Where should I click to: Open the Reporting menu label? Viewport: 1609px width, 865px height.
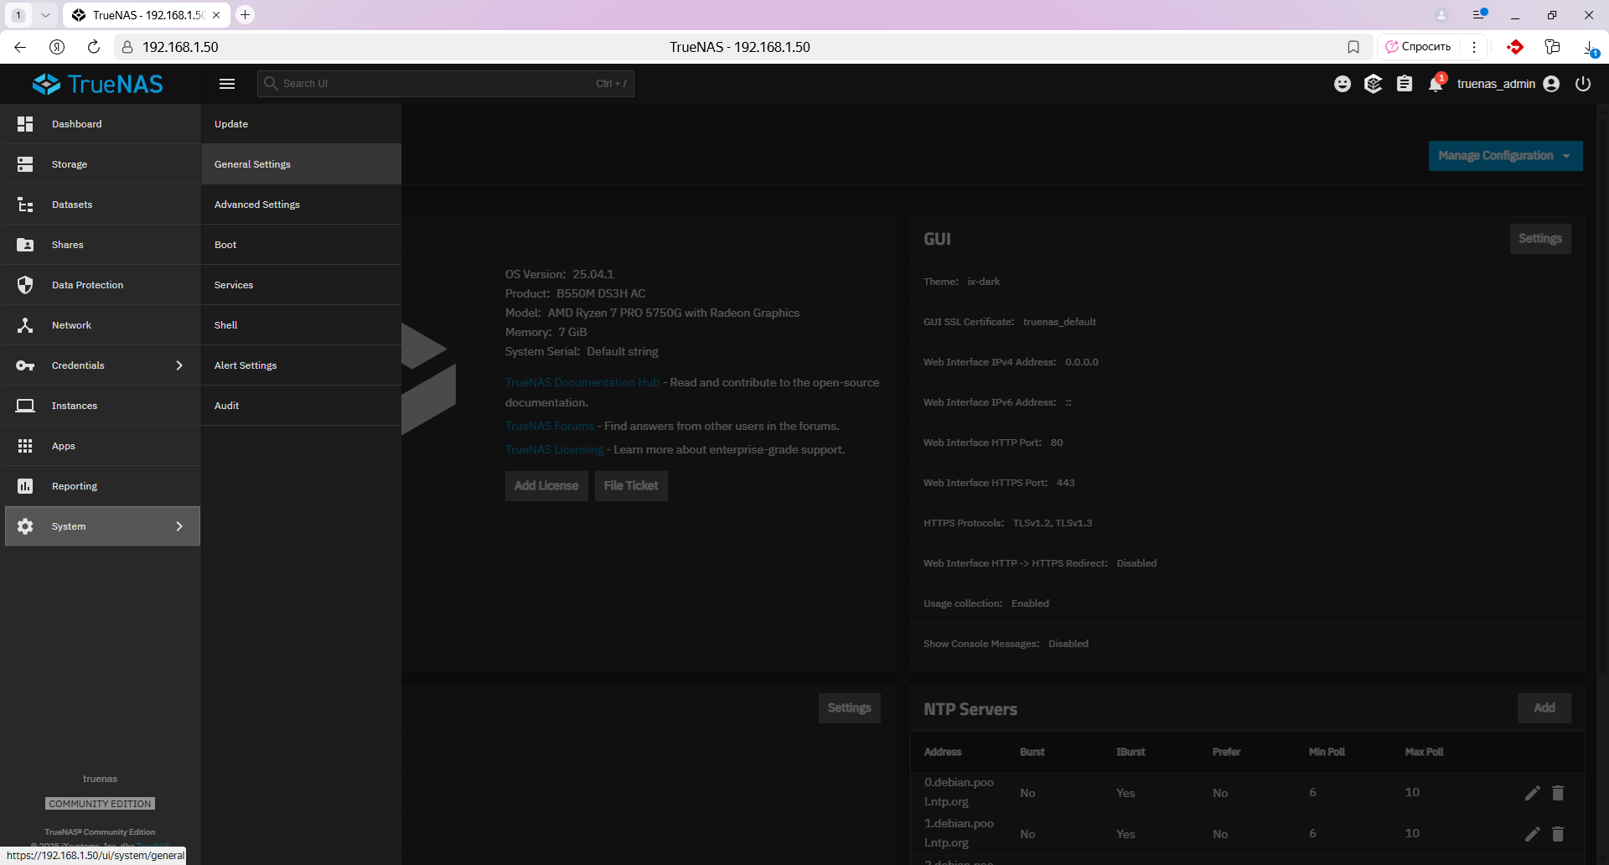tap(75, 486)
